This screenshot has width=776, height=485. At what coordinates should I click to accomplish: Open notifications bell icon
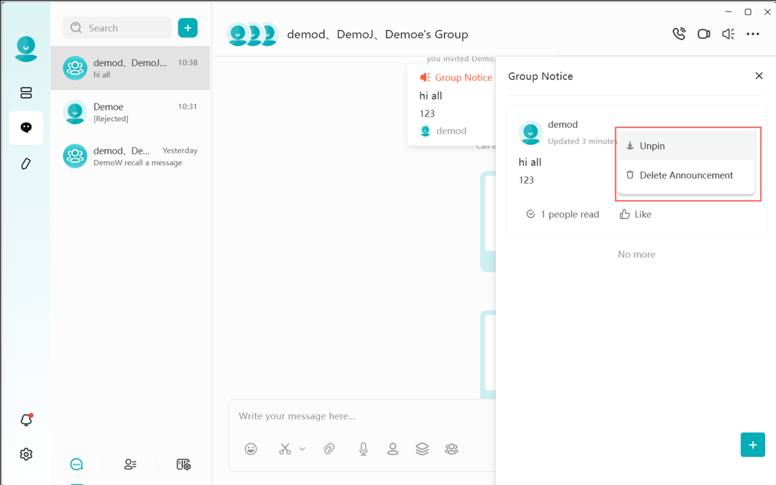[x=27, y=420]
